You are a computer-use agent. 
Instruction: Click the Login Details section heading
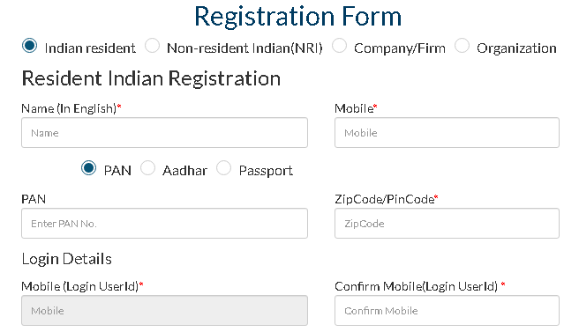pyautogui.click(x=66, y=259)
